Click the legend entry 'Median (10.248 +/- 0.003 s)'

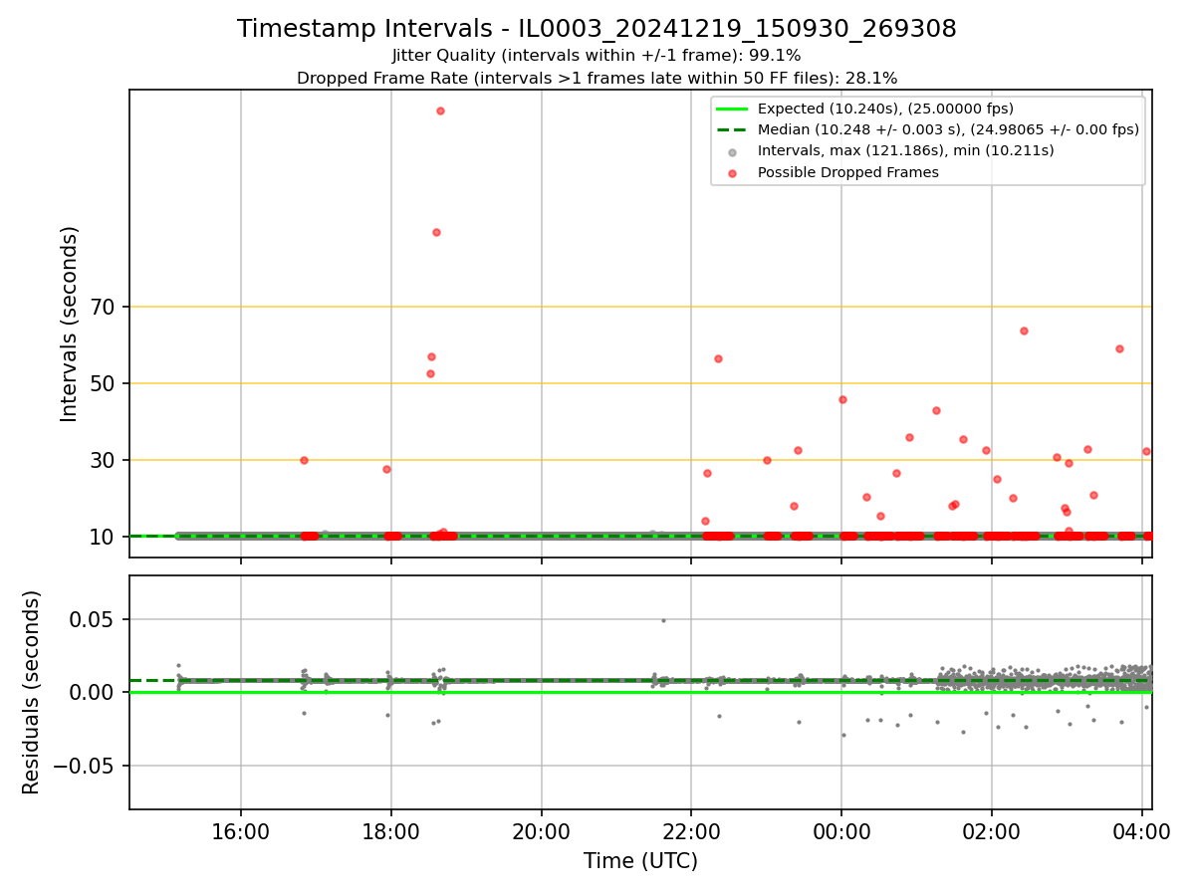tap(948, 129)
